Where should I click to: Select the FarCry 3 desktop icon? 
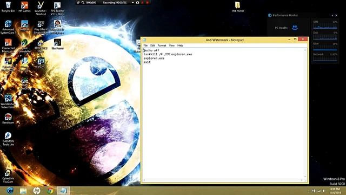pos(41,63)
